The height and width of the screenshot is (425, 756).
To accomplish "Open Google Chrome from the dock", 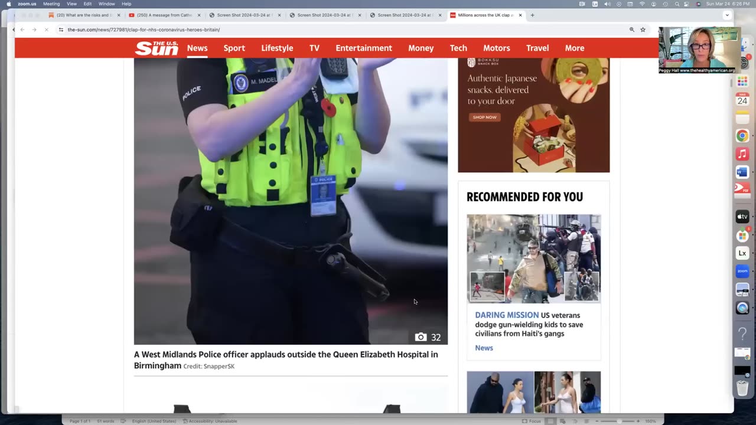I will pyautogui.click(x=742, y=136).
